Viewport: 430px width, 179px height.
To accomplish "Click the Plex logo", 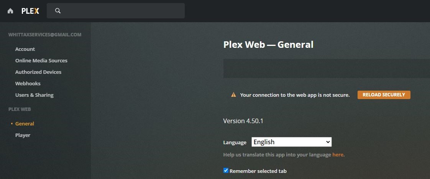I will point(30,11).
